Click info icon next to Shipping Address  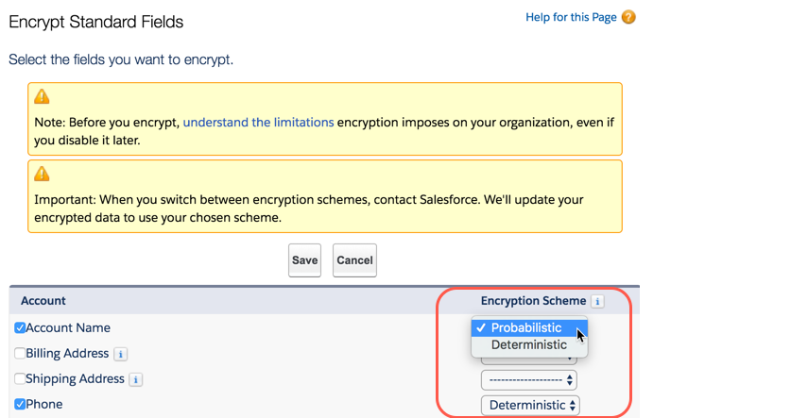[x=136, y=379]
